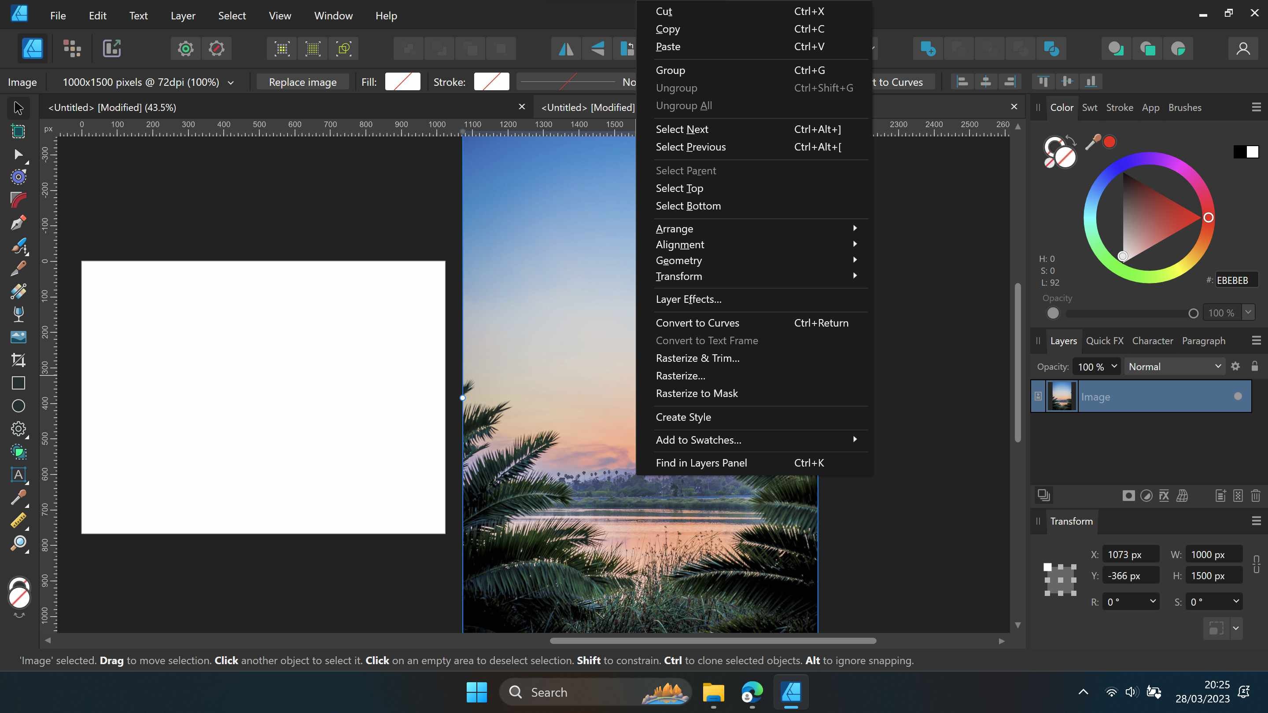1268x713 pixels.
Task: Delete layer with trash icon
Action: click(x=1255, y=496)
